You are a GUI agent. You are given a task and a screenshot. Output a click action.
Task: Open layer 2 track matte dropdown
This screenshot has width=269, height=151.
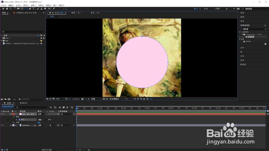(52, 125)
